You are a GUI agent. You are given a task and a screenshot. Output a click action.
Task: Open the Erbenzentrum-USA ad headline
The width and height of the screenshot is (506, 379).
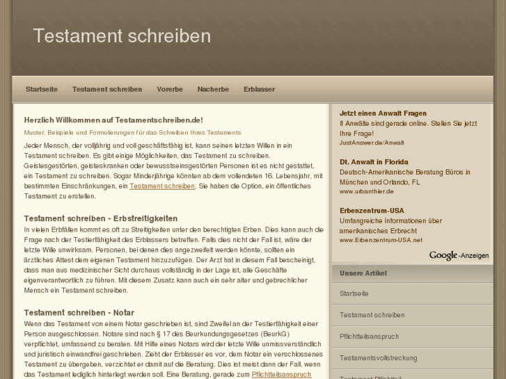[x=372, y=211]
